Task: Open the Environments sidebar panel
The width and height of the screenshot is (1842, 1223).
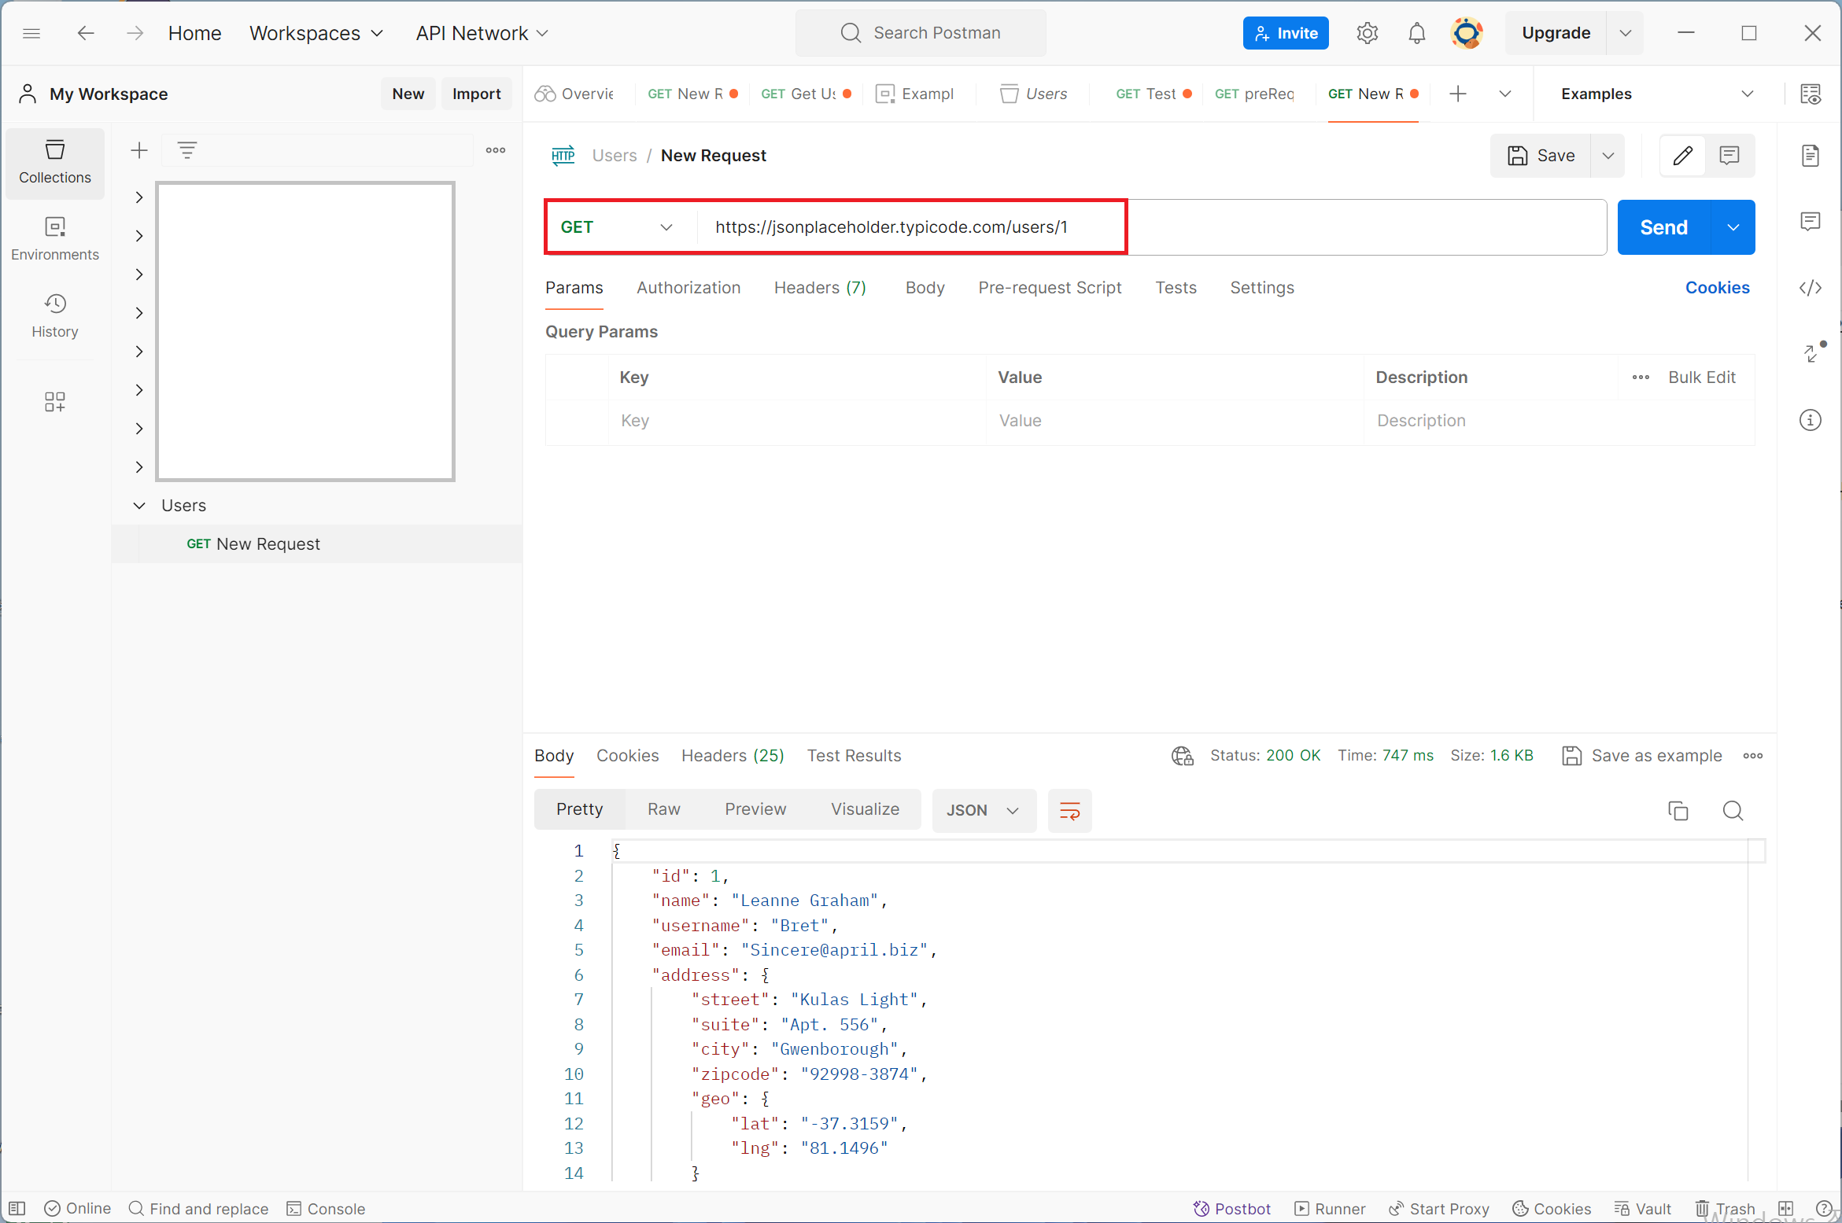Action: [x=54, y=239]
